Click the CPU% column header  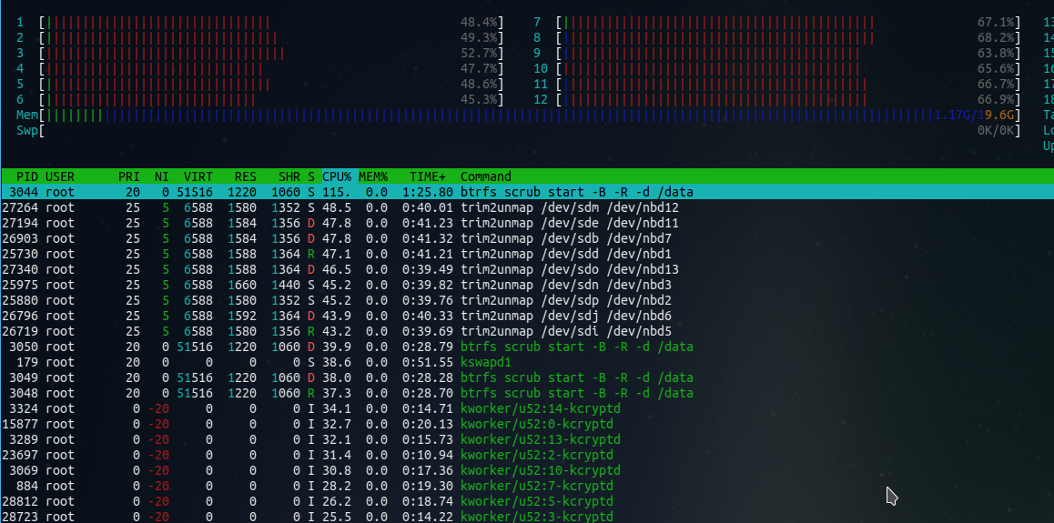[338, 176]
